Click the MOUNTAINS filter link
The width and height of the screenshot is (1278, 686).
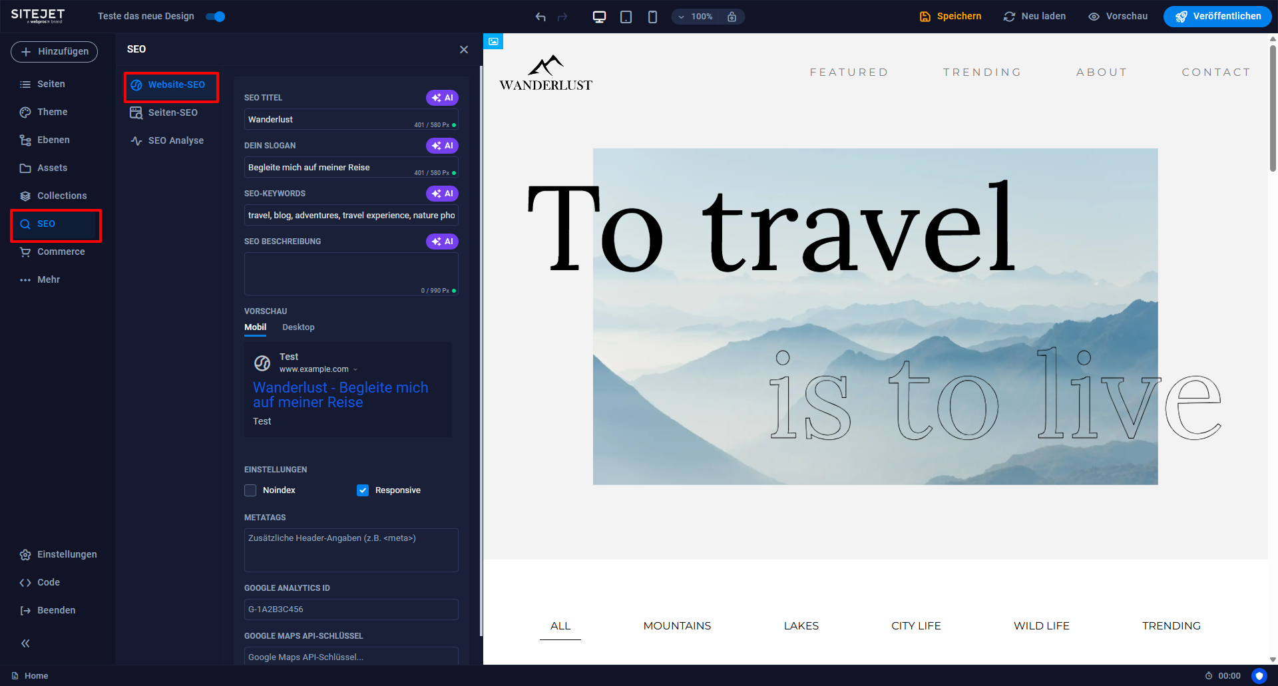tap(677, 625)
